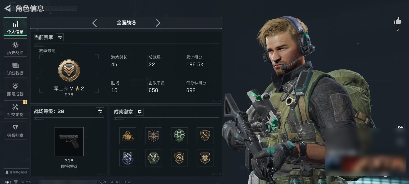The image size is (409, 184).
Task: Click the 军士长IV rank medal
Action: coord(69,71)
